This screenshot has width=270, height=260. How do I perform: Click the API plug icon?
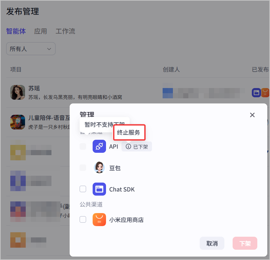tap(99, 146)
